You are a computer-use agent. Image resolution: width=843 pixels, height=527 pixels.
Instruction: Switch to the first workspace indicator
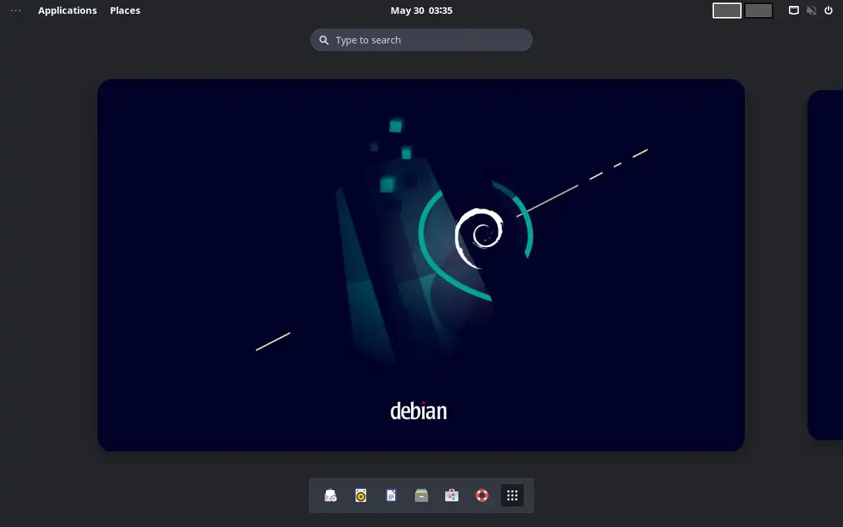pos(727,11)
